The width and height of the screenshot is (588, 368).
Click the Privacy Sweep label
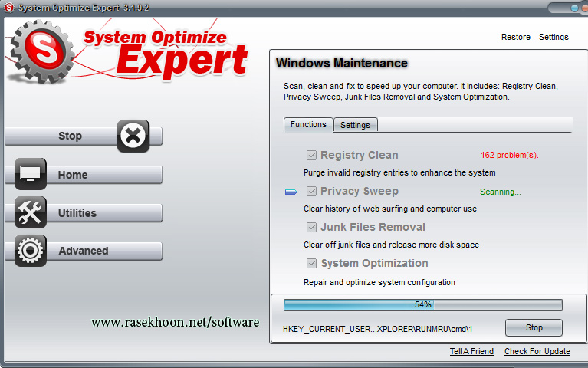(x=360, y=191)
